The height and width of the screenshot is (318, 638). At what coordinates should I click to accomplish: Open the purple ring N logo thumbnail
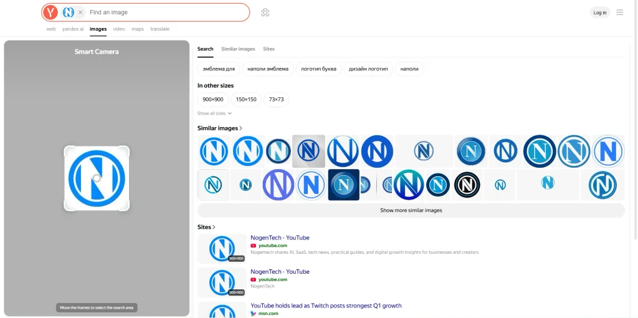279,185
